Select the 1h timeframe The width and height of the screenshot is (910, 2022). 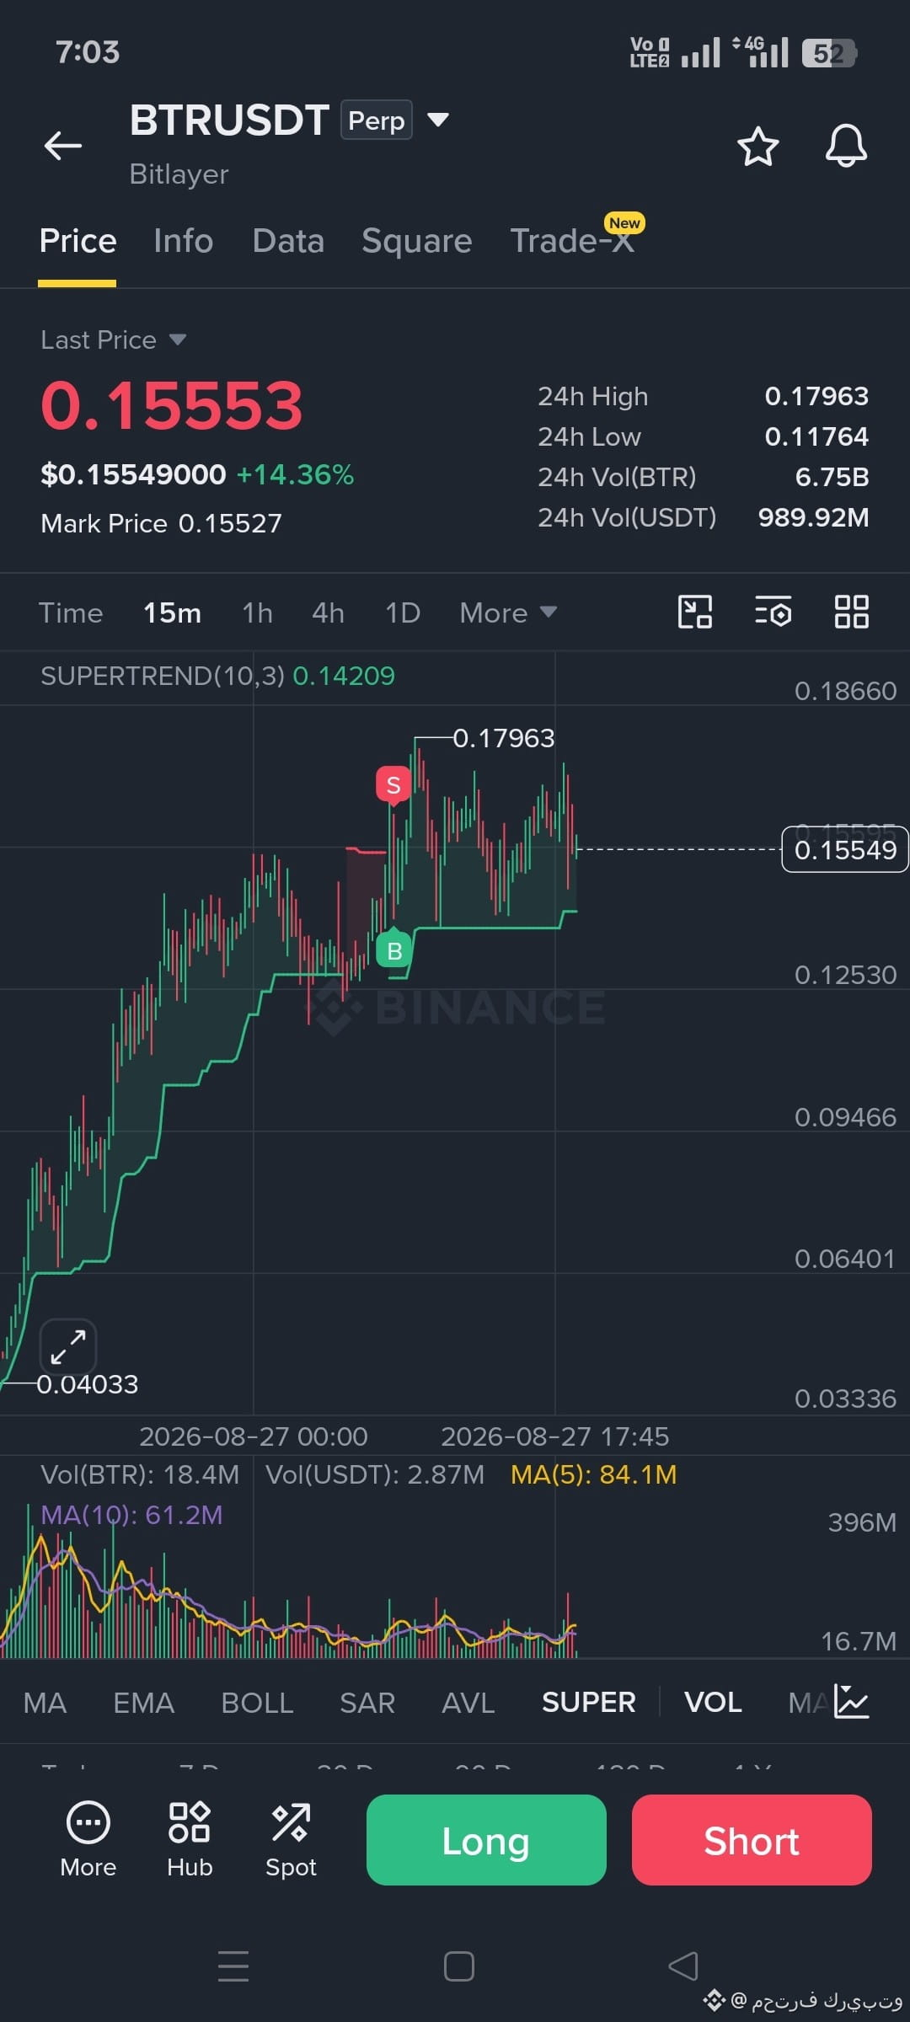coord(257,612)
